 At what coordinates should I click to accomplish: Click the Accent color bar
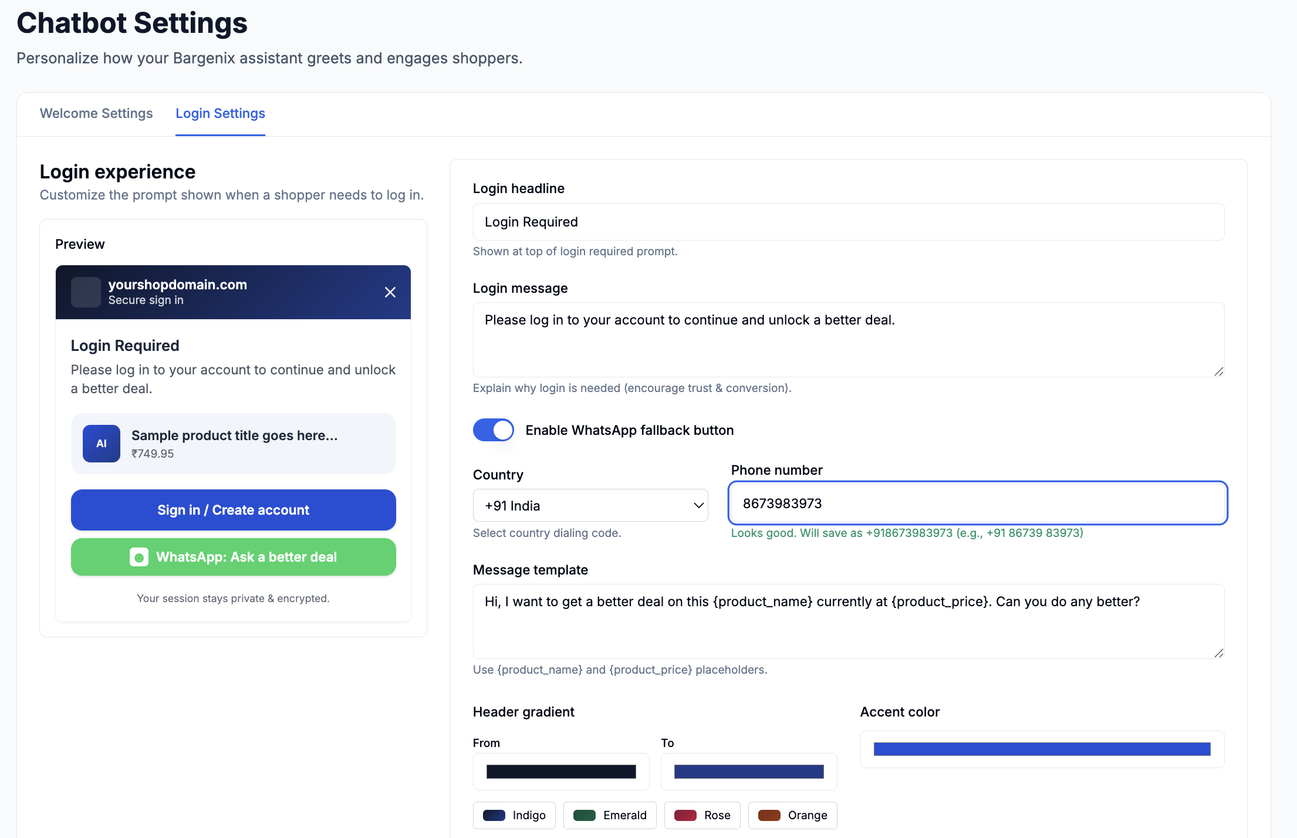1042,749
